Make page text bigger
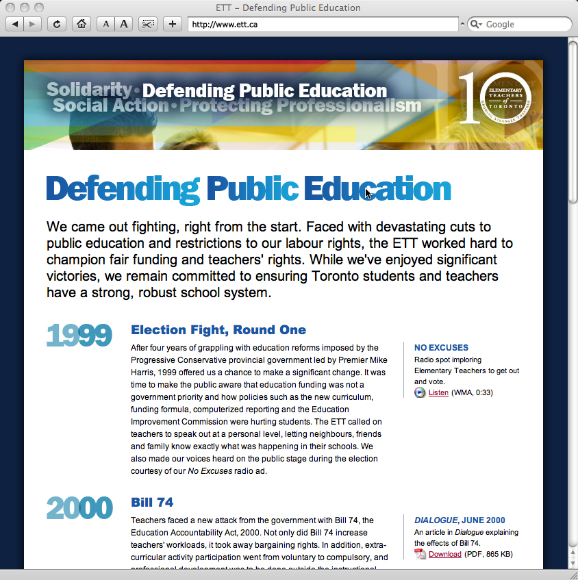 (x=124, y=25)
